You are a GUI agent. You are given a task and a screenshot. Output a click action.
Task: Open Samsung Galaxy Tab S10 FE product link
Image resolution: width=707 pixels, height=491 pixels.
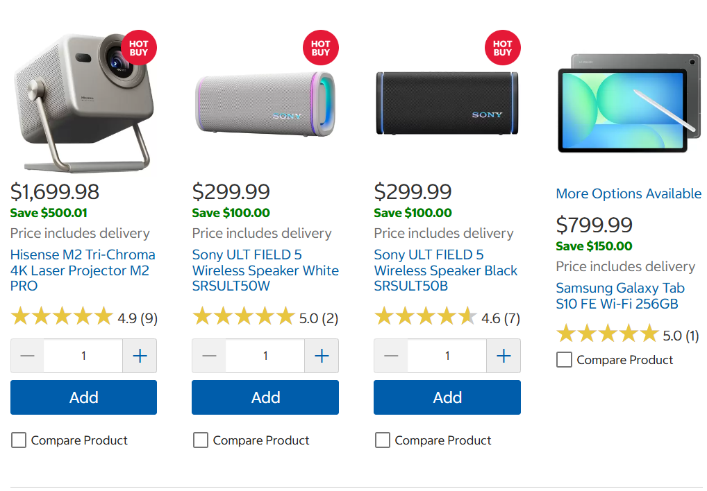(620, 295)
